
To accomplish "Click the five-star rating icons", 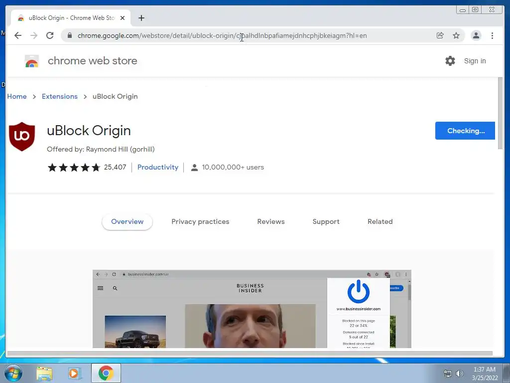I will point(74,168).
